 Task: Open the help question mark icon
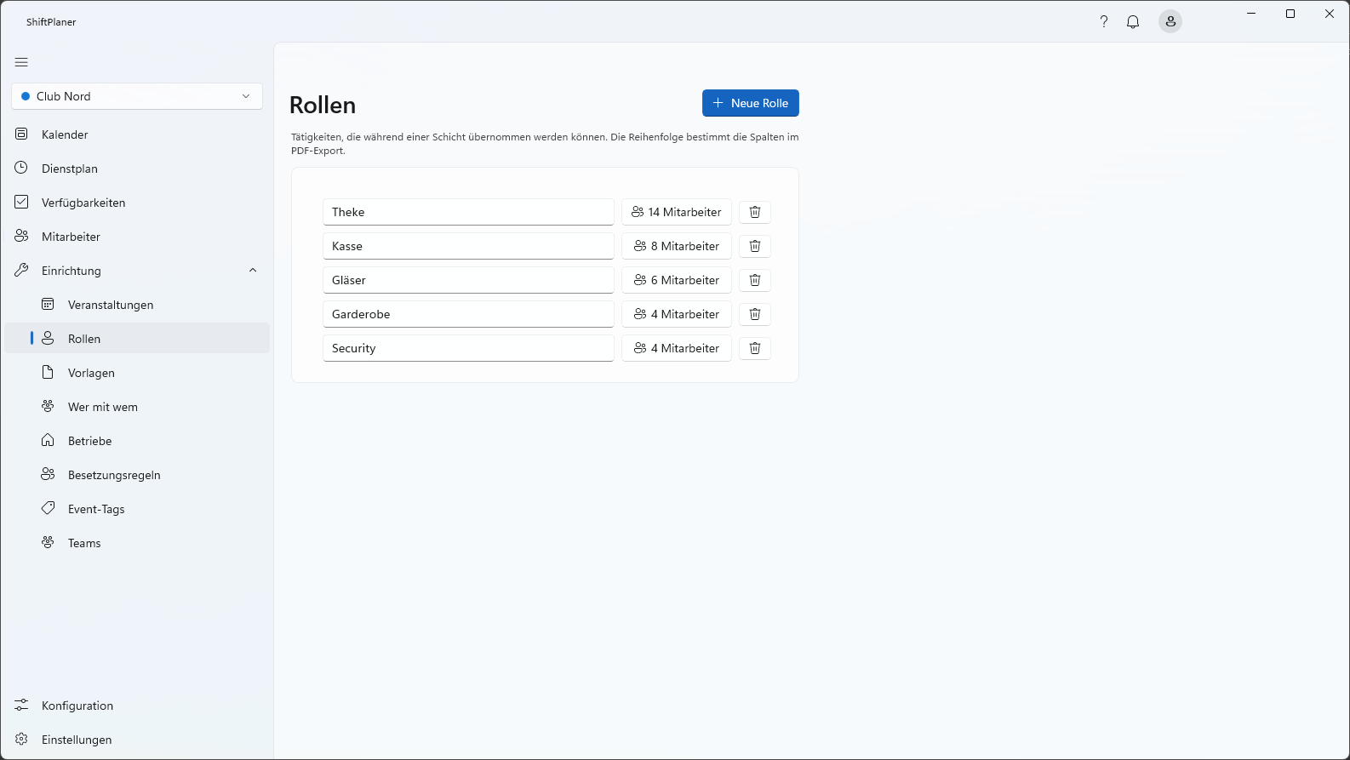(1104, 22)
